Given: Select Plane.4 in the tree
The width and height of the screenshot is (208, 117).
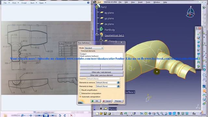Looking at the screenshot, I should point(112,109).
